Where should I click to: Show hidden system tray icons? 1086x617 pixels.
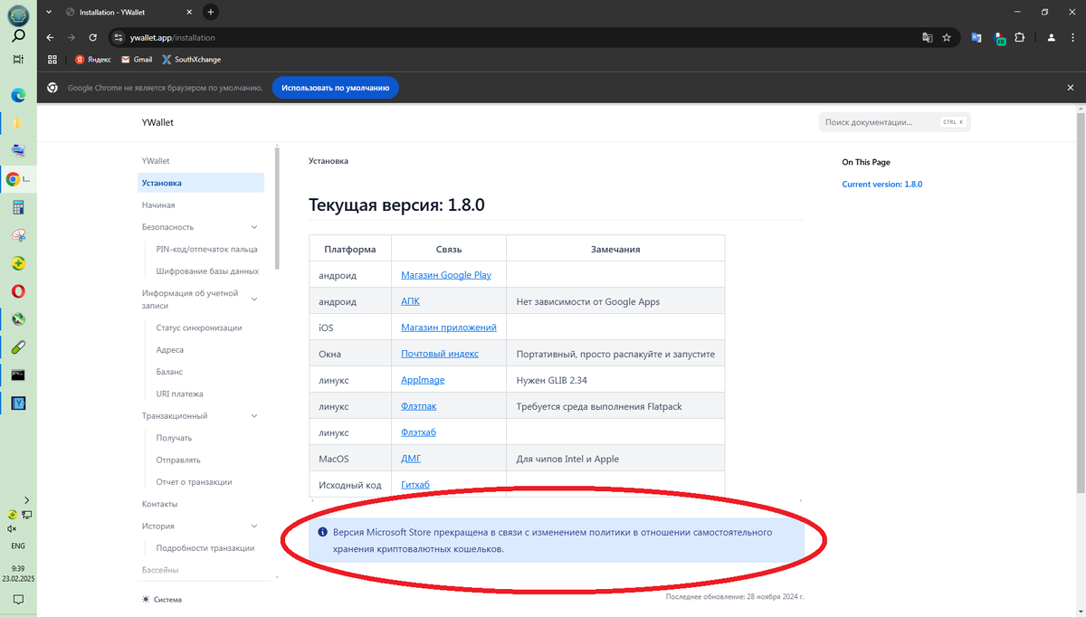pyautogui.click(x=27, y=500)
